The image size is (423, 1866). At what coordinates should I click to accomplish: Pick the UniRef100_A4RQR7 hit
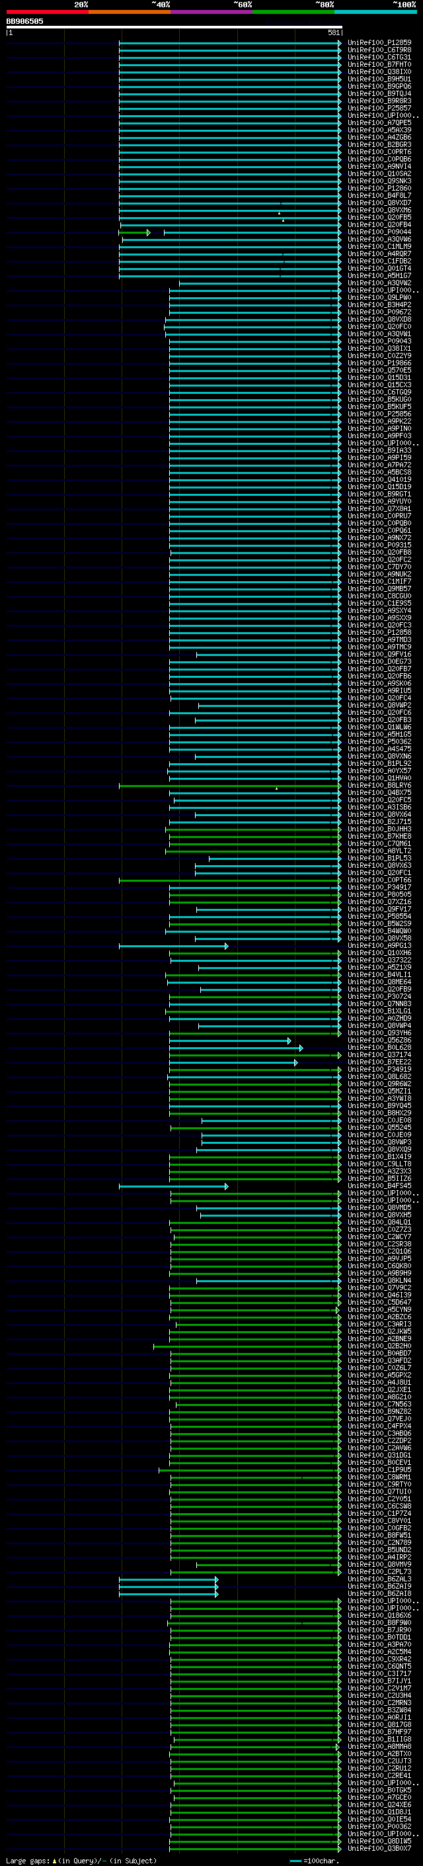pyautogui.click(x=379, y=254)
